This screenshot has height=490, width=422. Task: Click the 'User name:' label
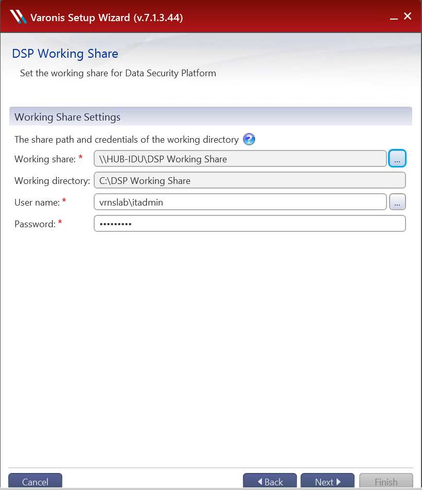click(x=37, y=202)
